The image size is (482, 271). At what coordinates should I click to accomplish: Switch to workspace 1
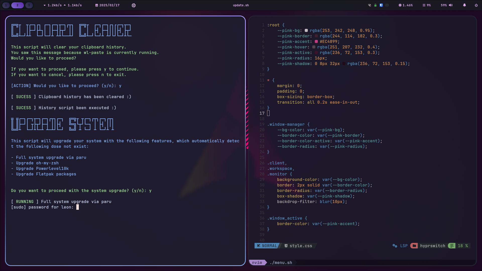[6, 5]
